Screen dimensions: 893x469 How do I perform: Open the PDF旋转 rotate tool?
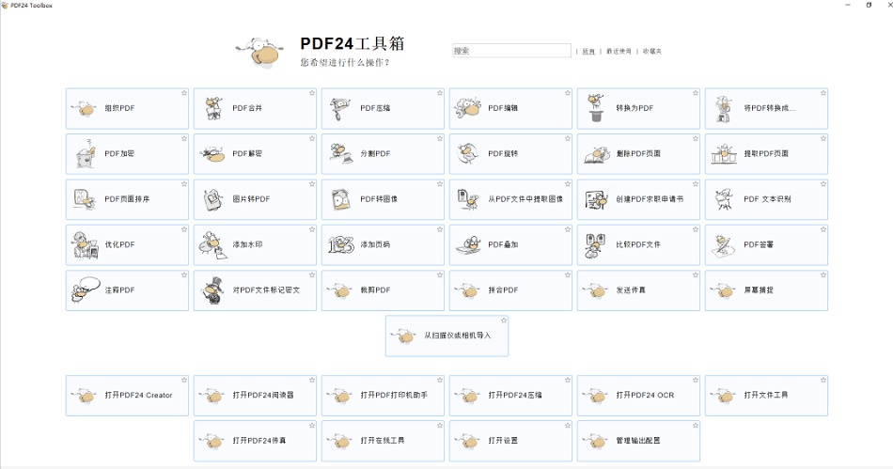pos(510,154)
